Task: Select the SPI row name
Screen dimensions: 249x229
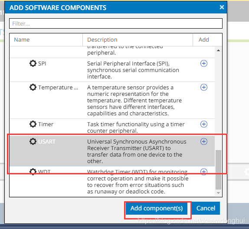Action: (42, 63)
